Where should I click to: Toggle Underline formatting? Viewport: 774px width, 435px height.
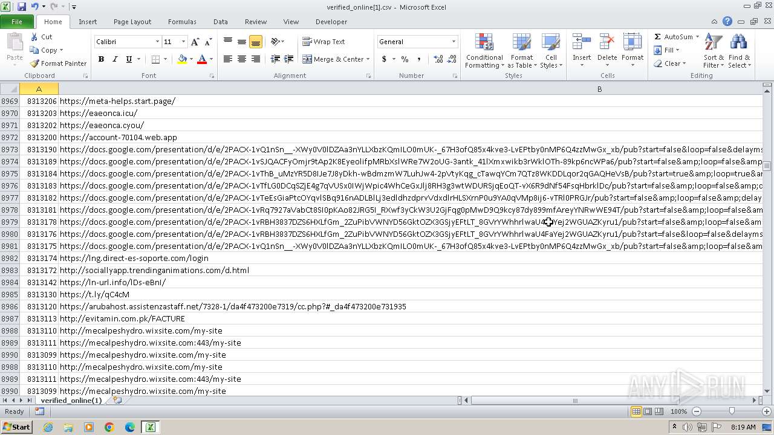pyautogui.click(x=129, y=59)
